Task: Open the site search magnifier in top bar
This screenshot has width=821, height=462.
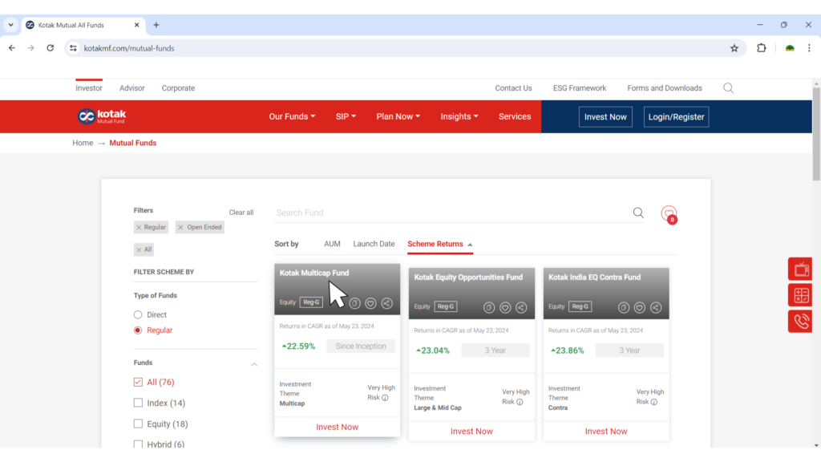Action: (728, 88)
